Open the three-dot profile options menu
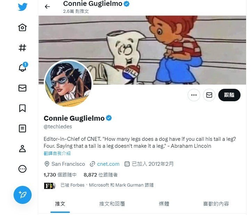This screenshot has width=252, height=215. (x=194, y=95)
